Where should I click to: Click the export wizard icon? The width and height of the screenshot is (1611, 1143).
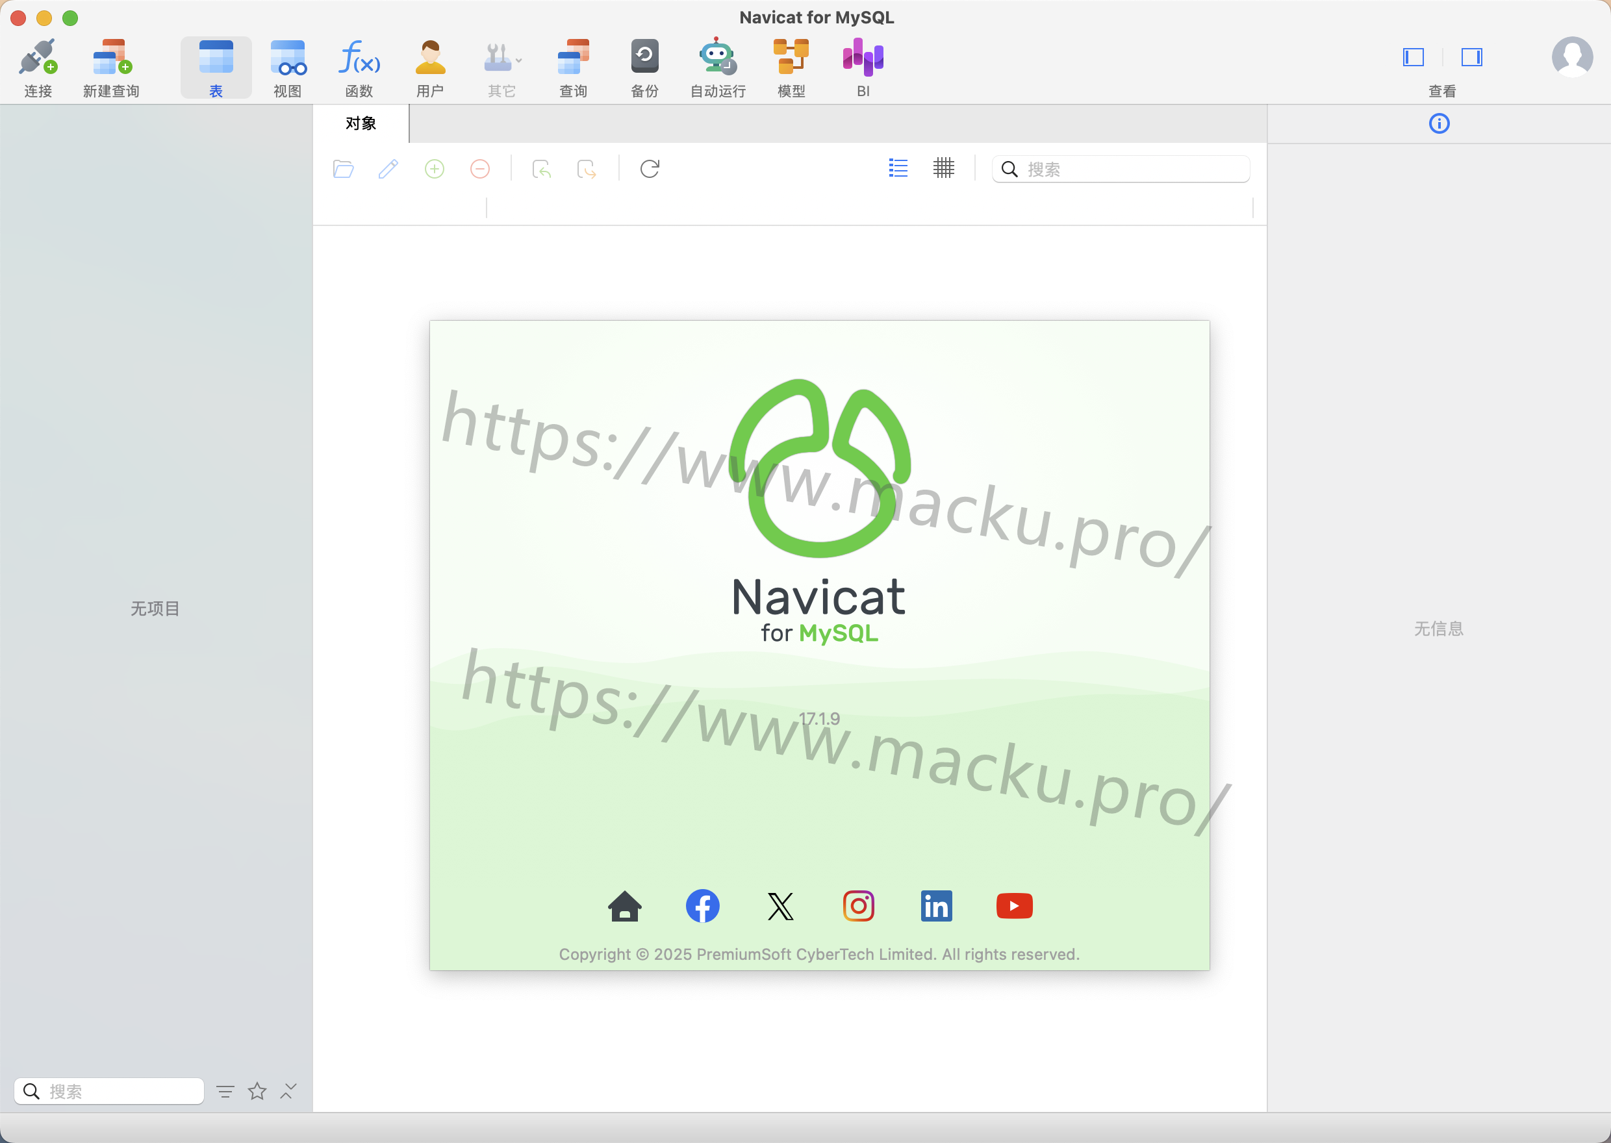(587, 169)
